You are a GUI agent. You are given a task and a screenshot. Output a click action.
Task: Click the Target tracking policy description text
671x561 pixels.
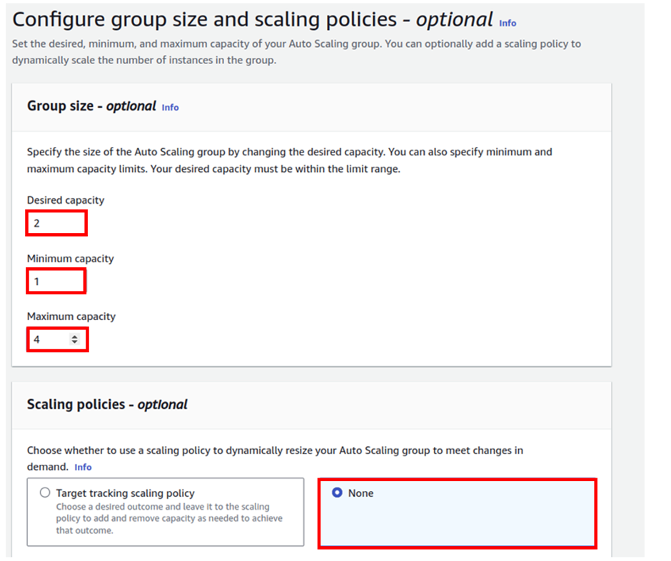tap(169, 518)
